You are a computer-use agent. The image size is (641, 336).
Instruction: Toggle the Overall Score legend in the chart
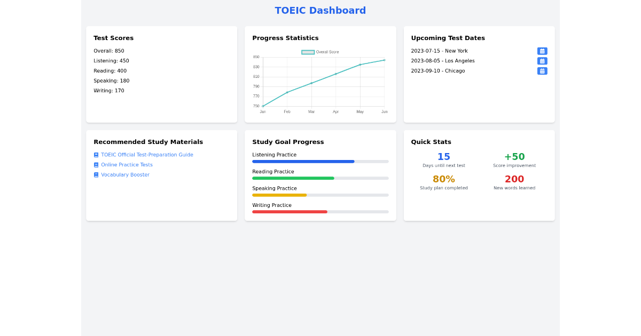tap(320, 52)
